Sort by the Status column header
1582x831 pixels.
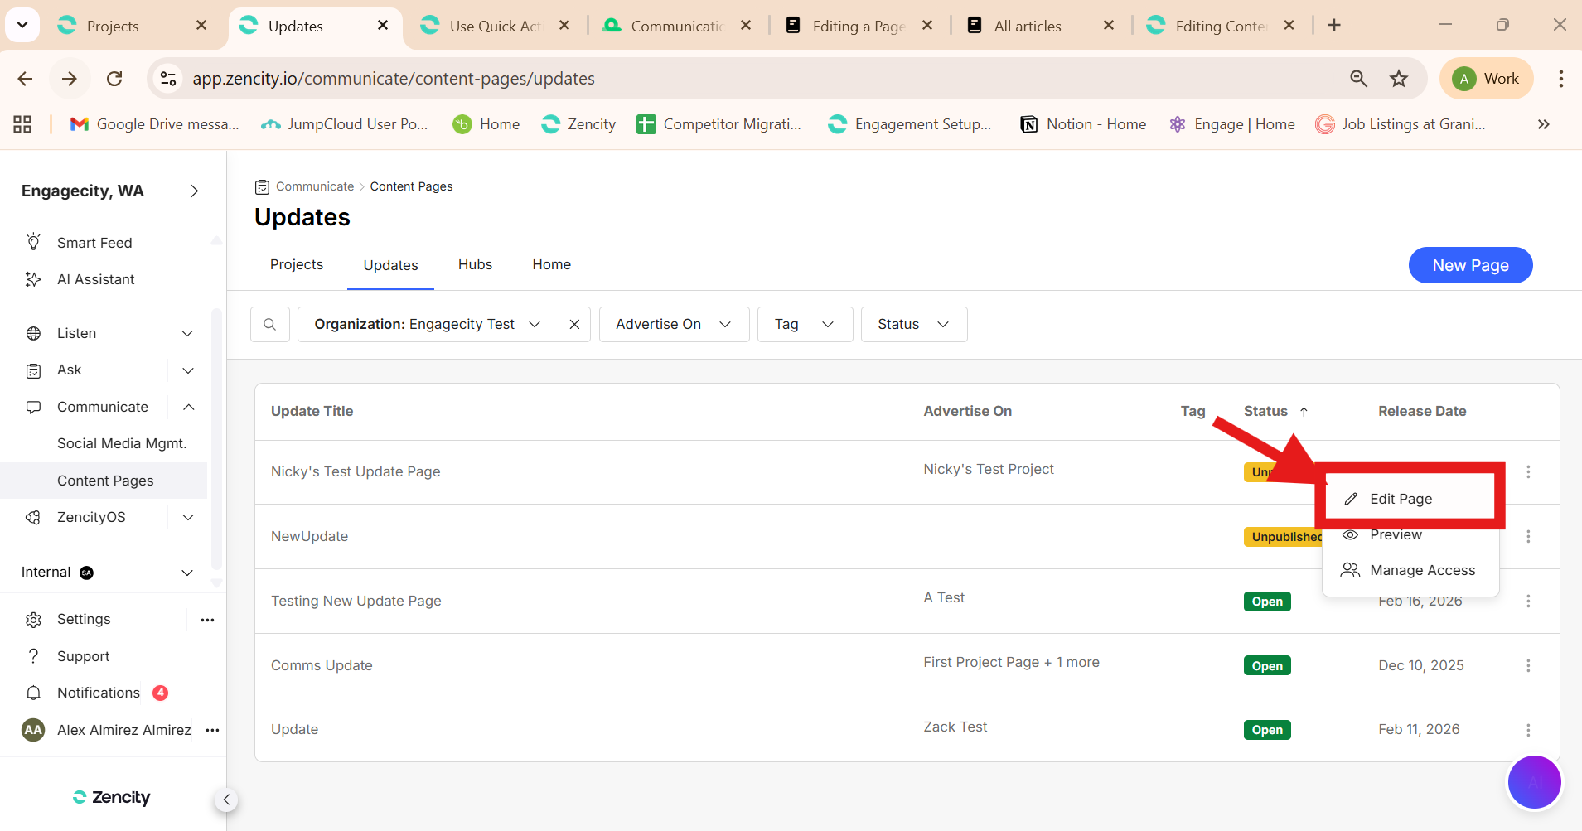pos(1265,411)
